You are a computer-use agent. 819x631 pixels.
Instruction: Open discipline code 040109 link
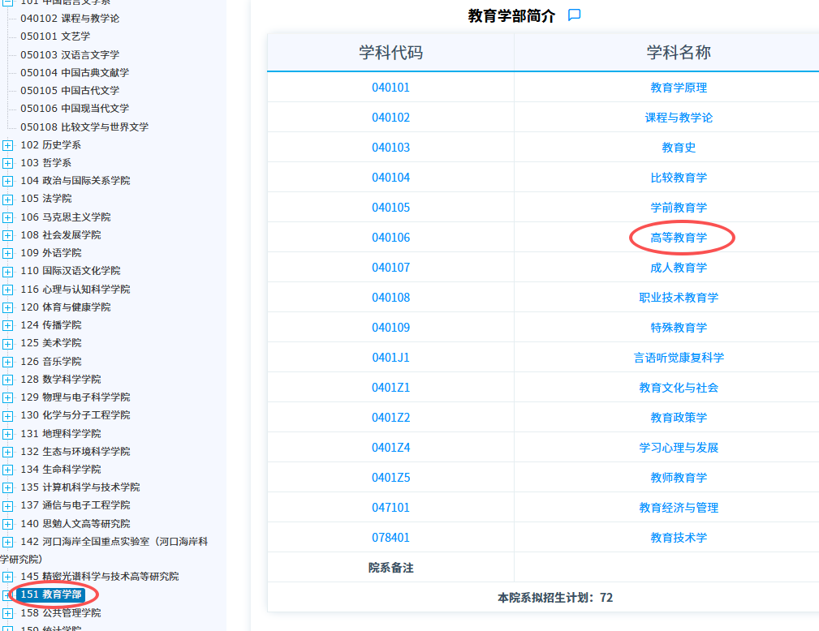tap(390, 327)
